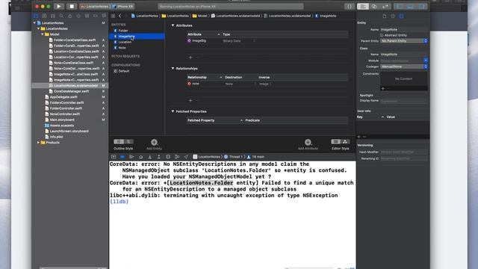The width and height of the screenshot is (478, 269).
Task: Collapse the Attributes section triangle
Action: coord(173,25)
